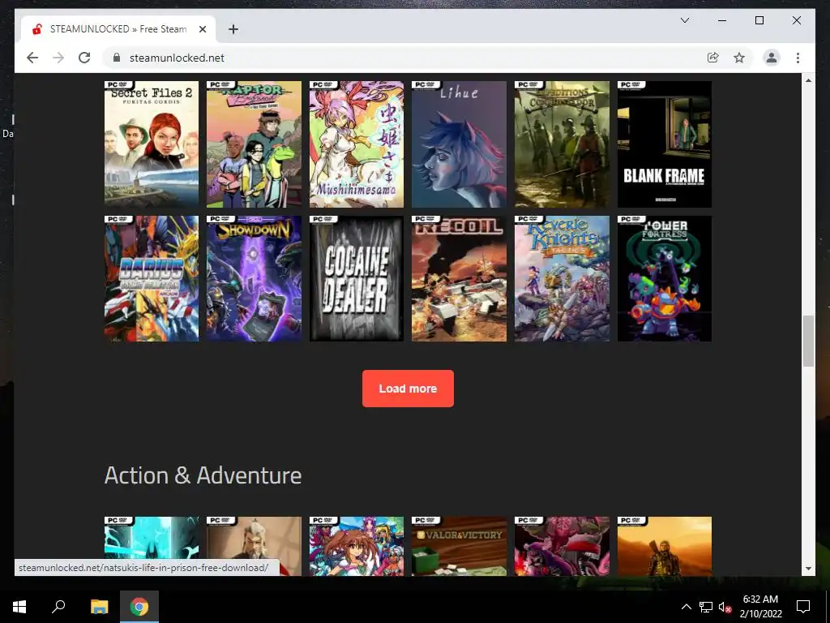Select the STEAMUNLOCKED Free Steam tab

click(118, 29)
